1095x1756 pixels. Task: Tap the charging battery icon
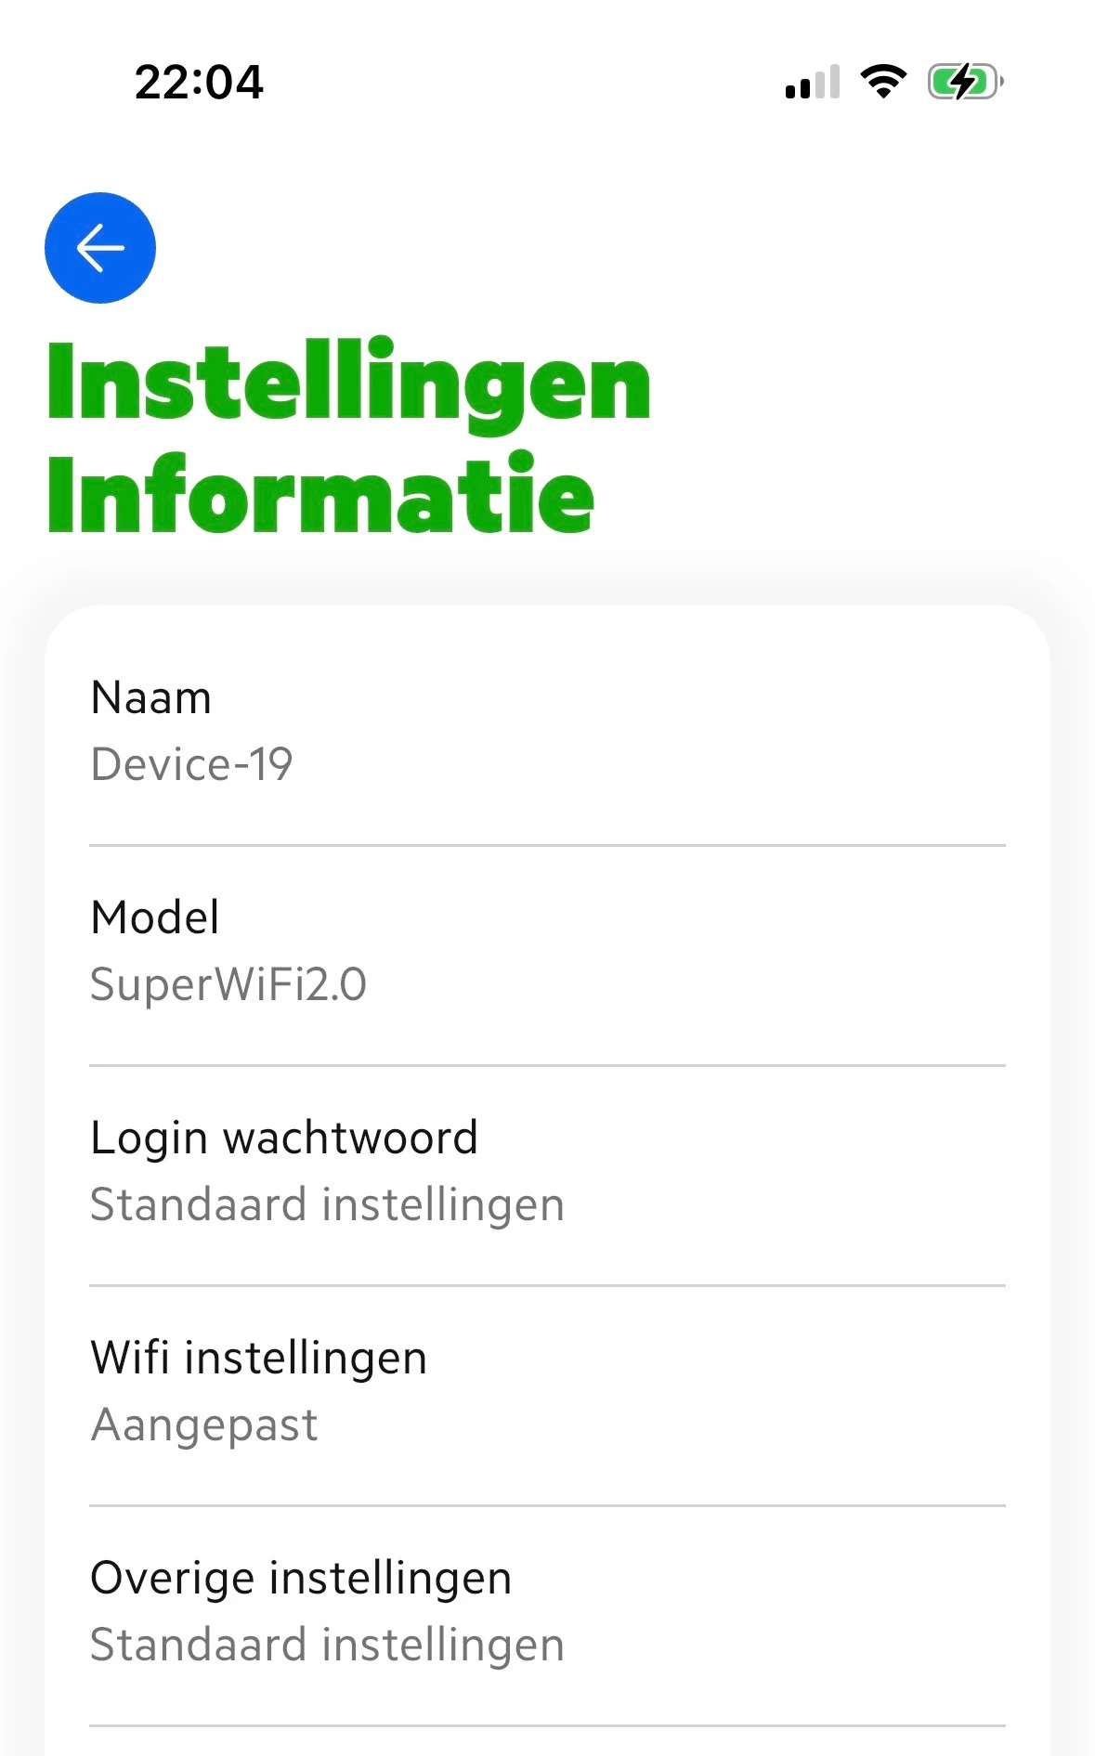point(965,82)
